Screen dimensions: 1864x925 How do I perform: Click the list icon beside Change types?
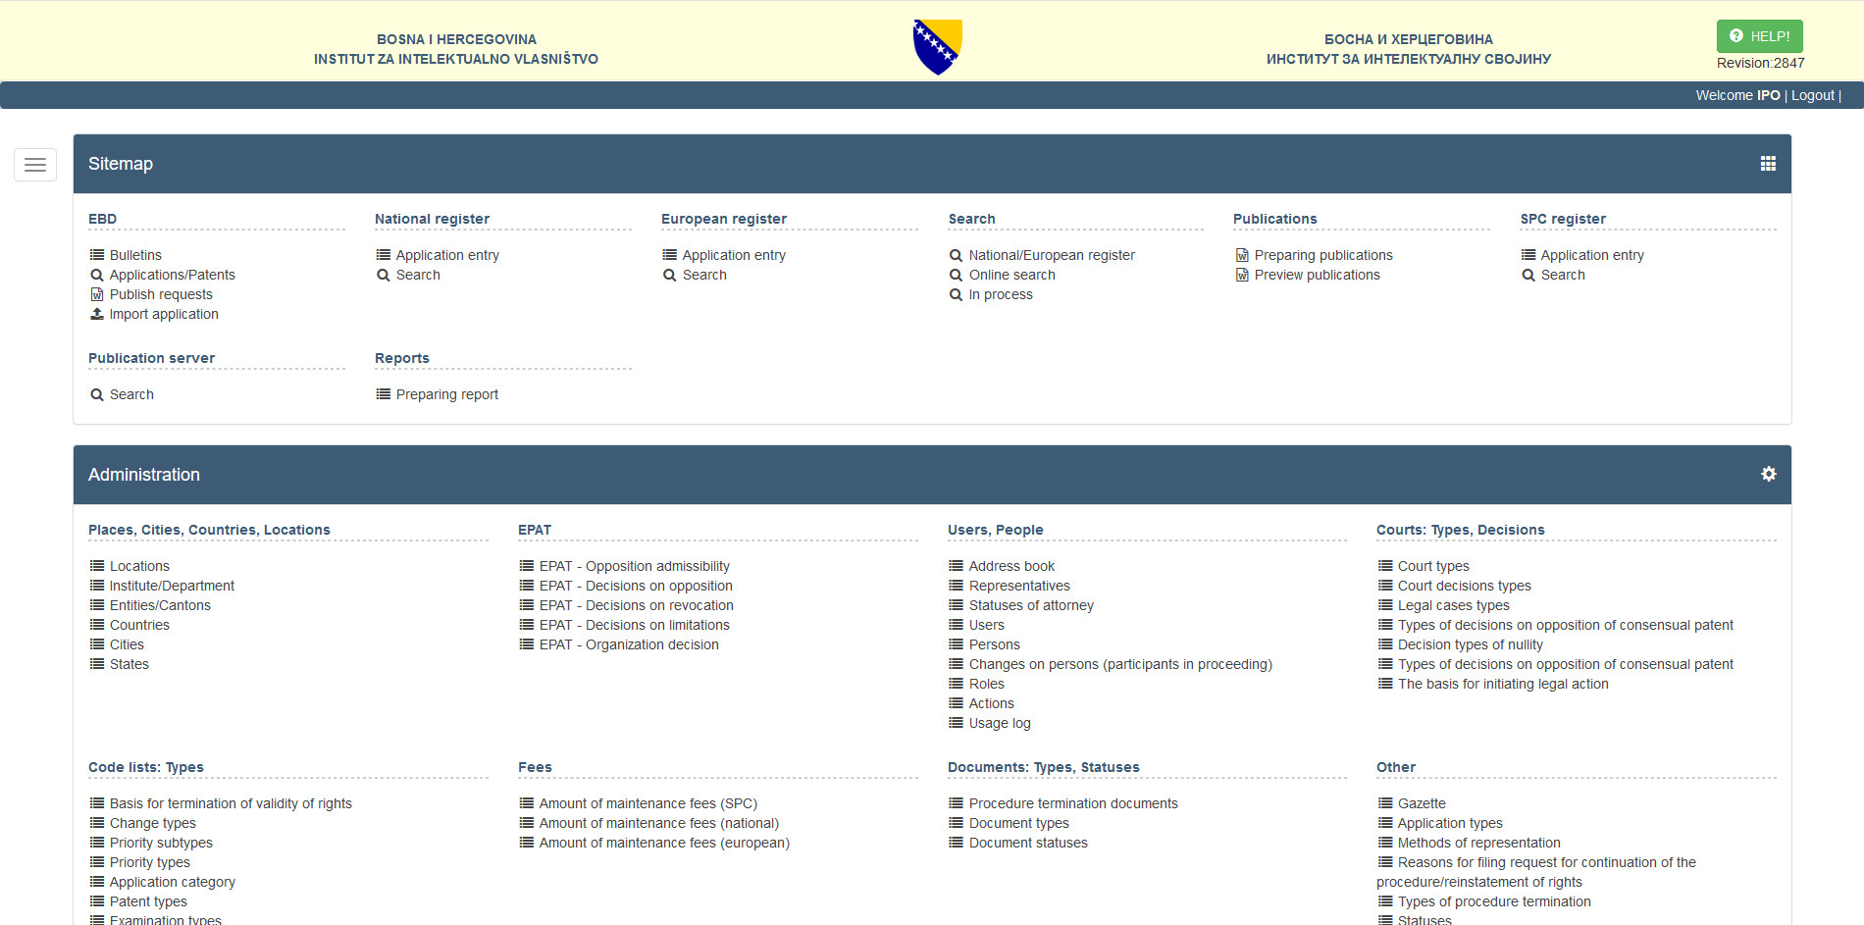coord(97,823)
